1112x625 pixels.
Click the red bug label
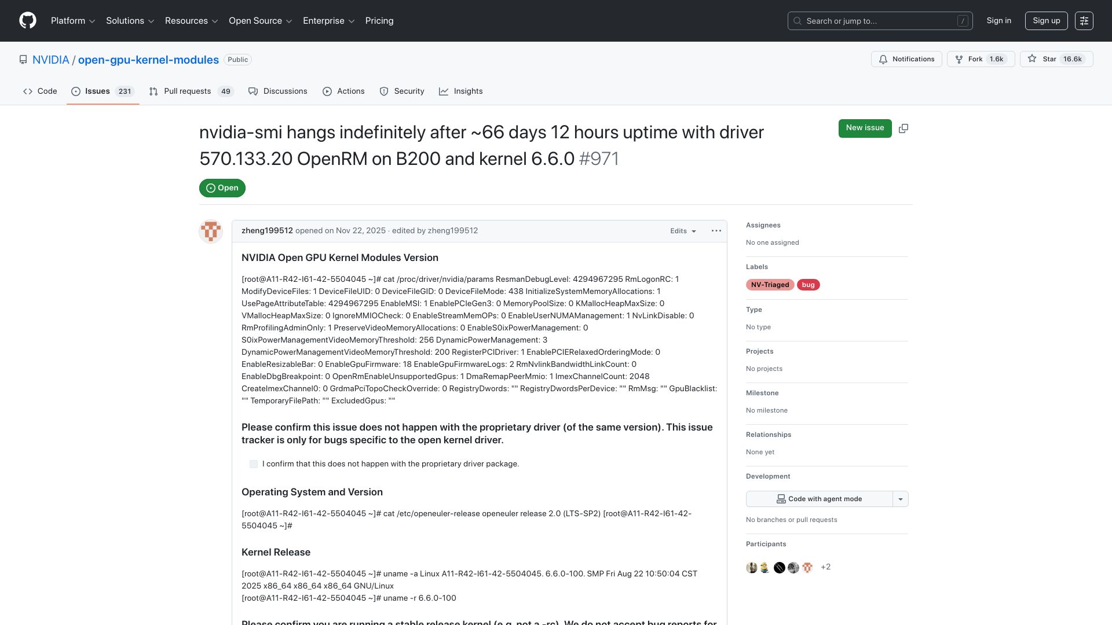pyautogui.click(x=809, y=285)
